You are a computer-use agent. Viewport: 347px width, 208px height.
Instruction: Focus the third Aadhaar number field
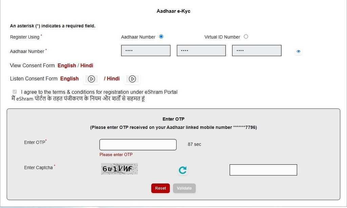pyautogui.click(x=257, y=51)
